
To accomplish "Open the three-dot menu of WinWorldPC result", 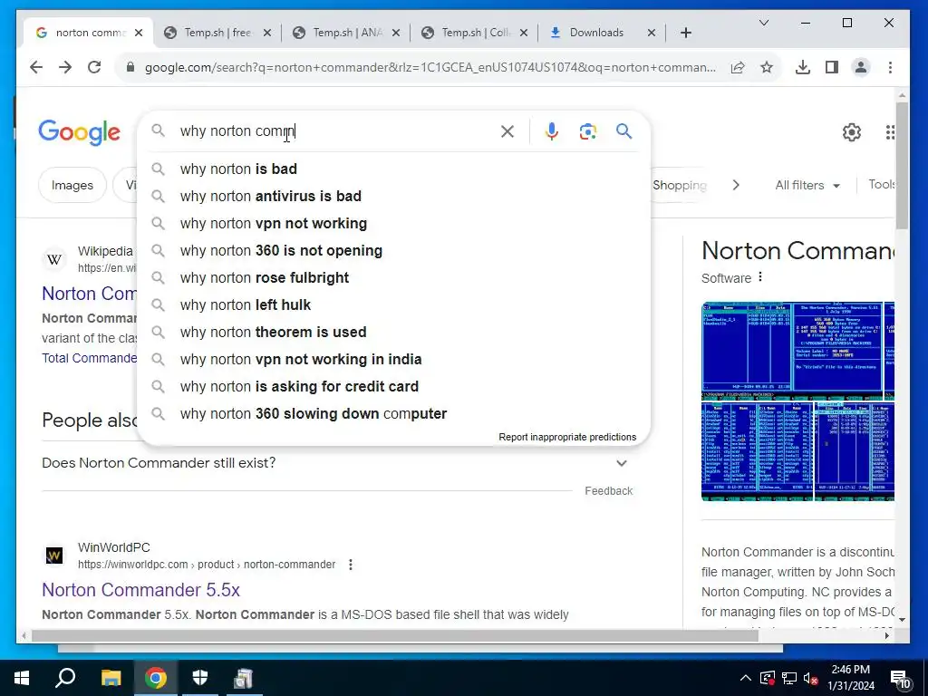I will click(x=351, y=565).
